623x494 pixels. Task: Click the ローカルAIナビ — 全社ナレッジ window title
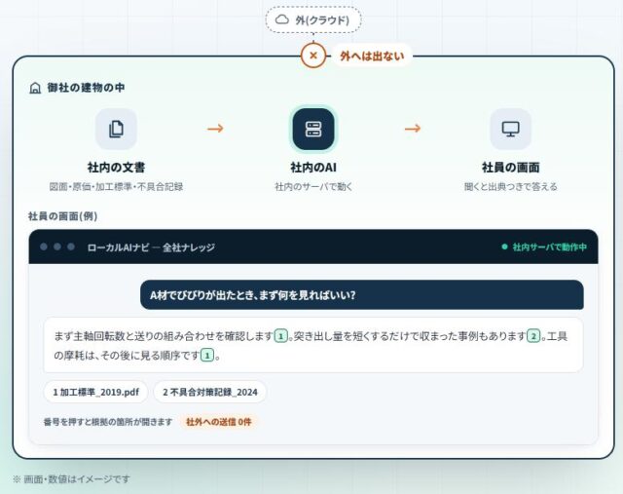(151, 247)
